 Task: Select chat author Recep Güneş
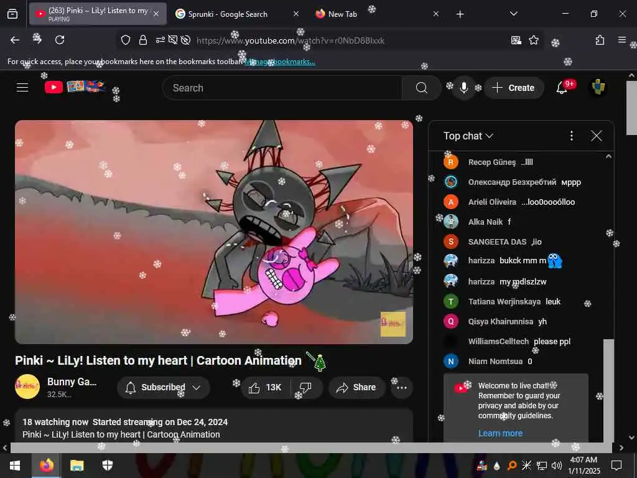click(492, 162)
